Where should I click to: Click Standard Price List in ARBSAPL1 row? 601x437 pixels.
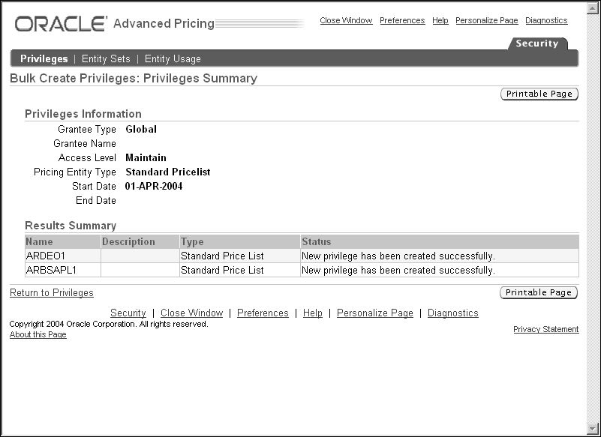click(x=222, y=270)
